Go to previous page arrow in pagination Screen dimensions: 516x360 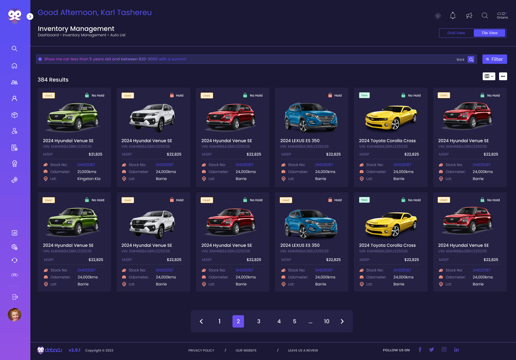[201, 321]
